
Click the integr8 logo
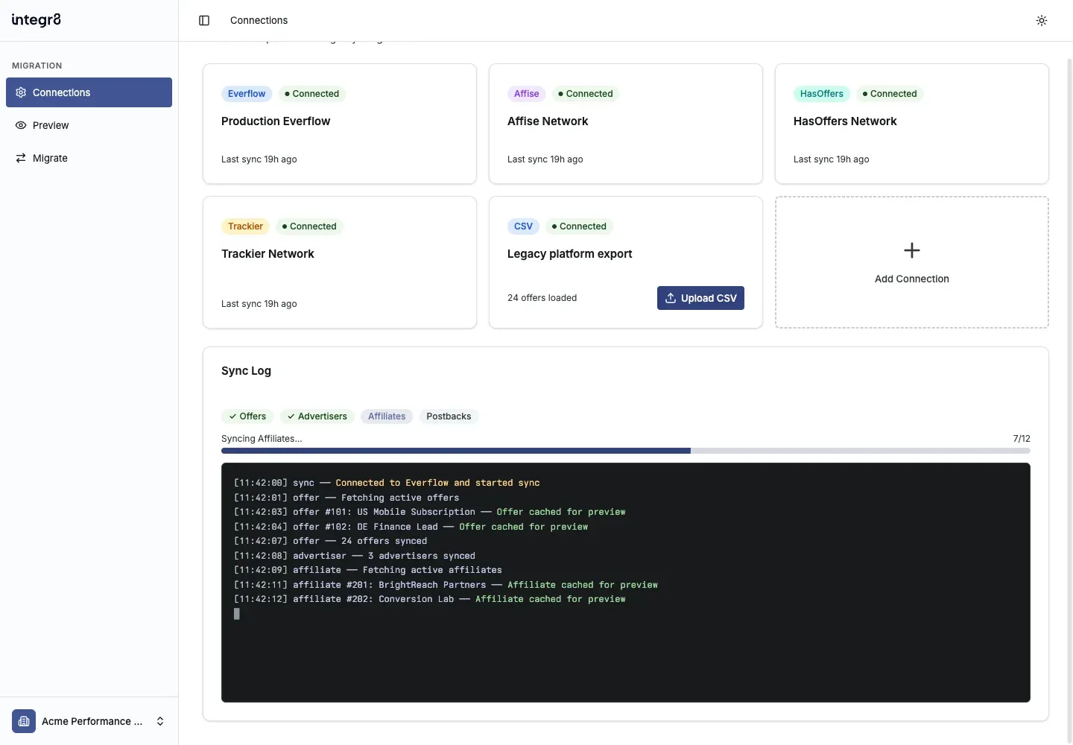tap(37, 20)
